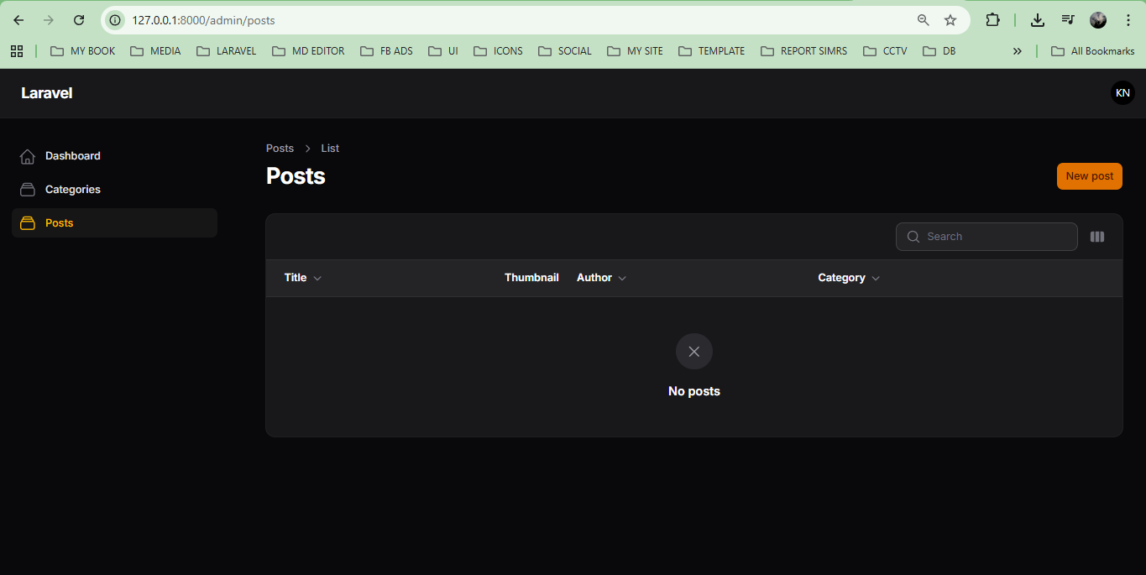This screenshot has height=575, width=1146.
Task: Open the Categories page from sidebar
Action: point(73,190)
